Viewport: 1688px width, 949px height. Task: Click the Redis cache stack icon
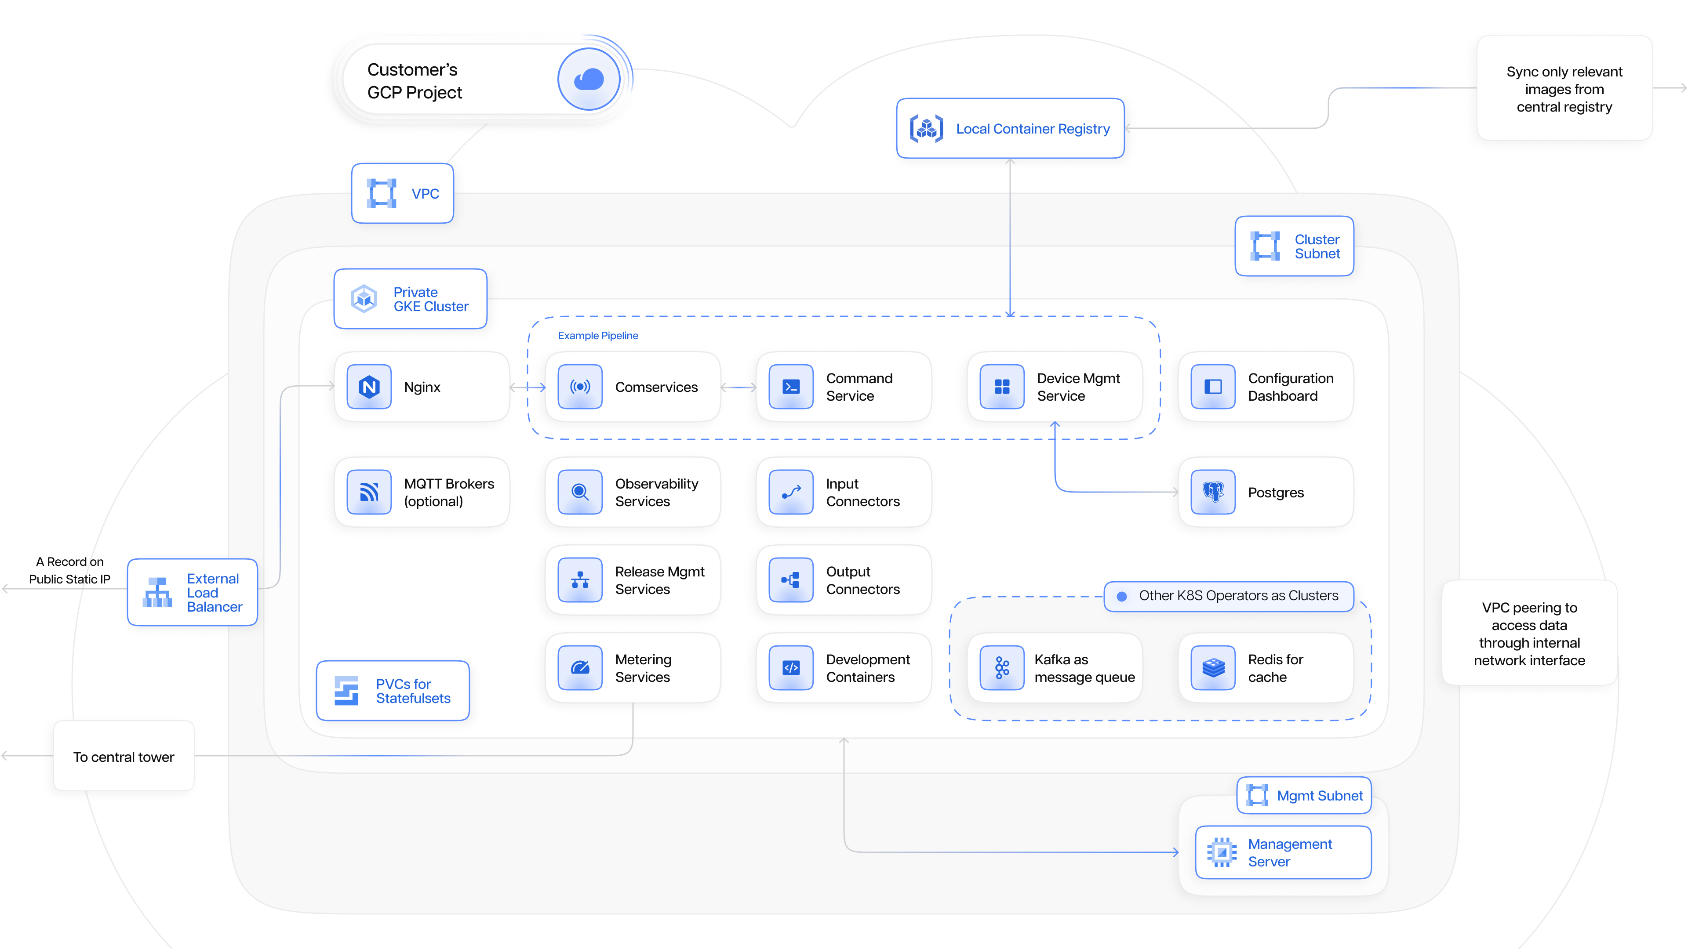[x=1213, y=668]
